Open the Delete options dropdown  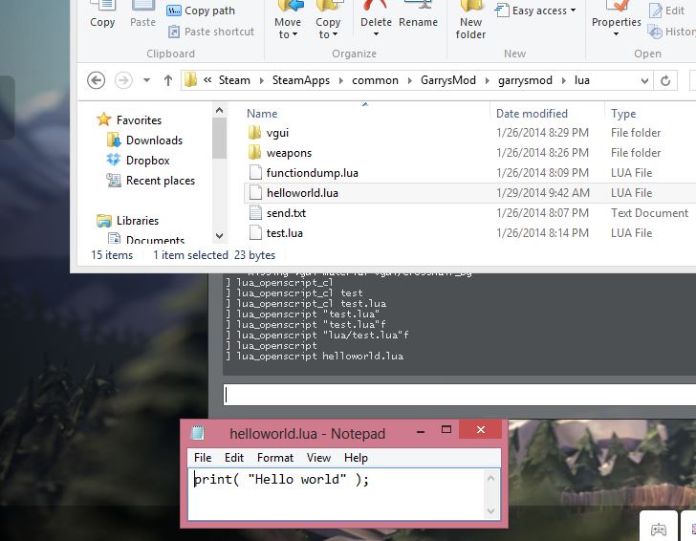pyautogui.click(x=376, y=34)
